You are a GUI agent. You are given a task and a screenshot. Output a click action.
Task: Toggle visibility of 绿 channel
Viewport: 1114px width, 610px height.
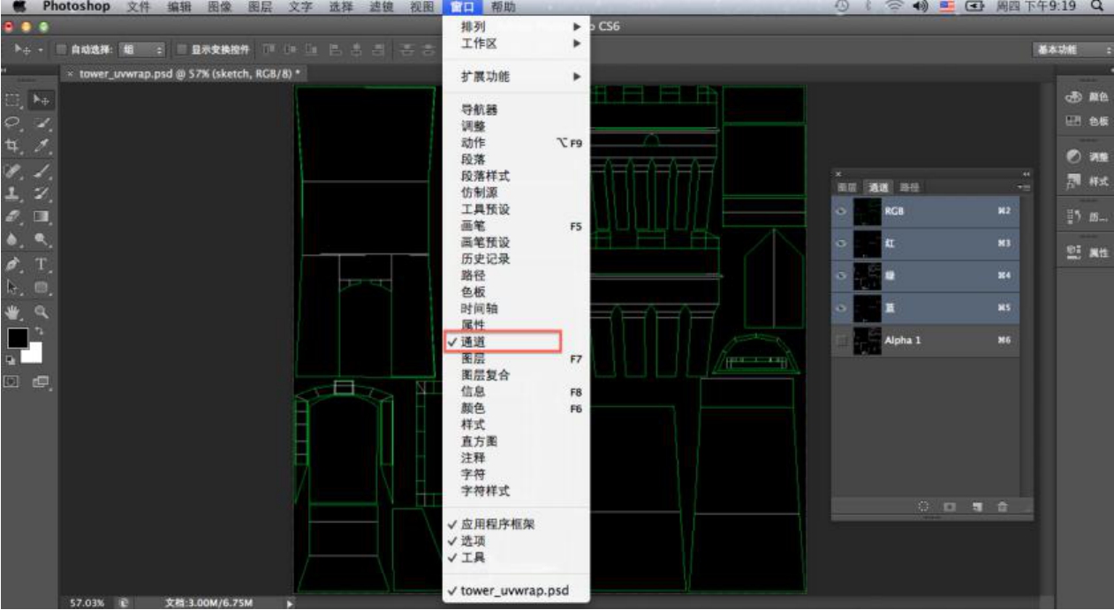pos(842,275)
